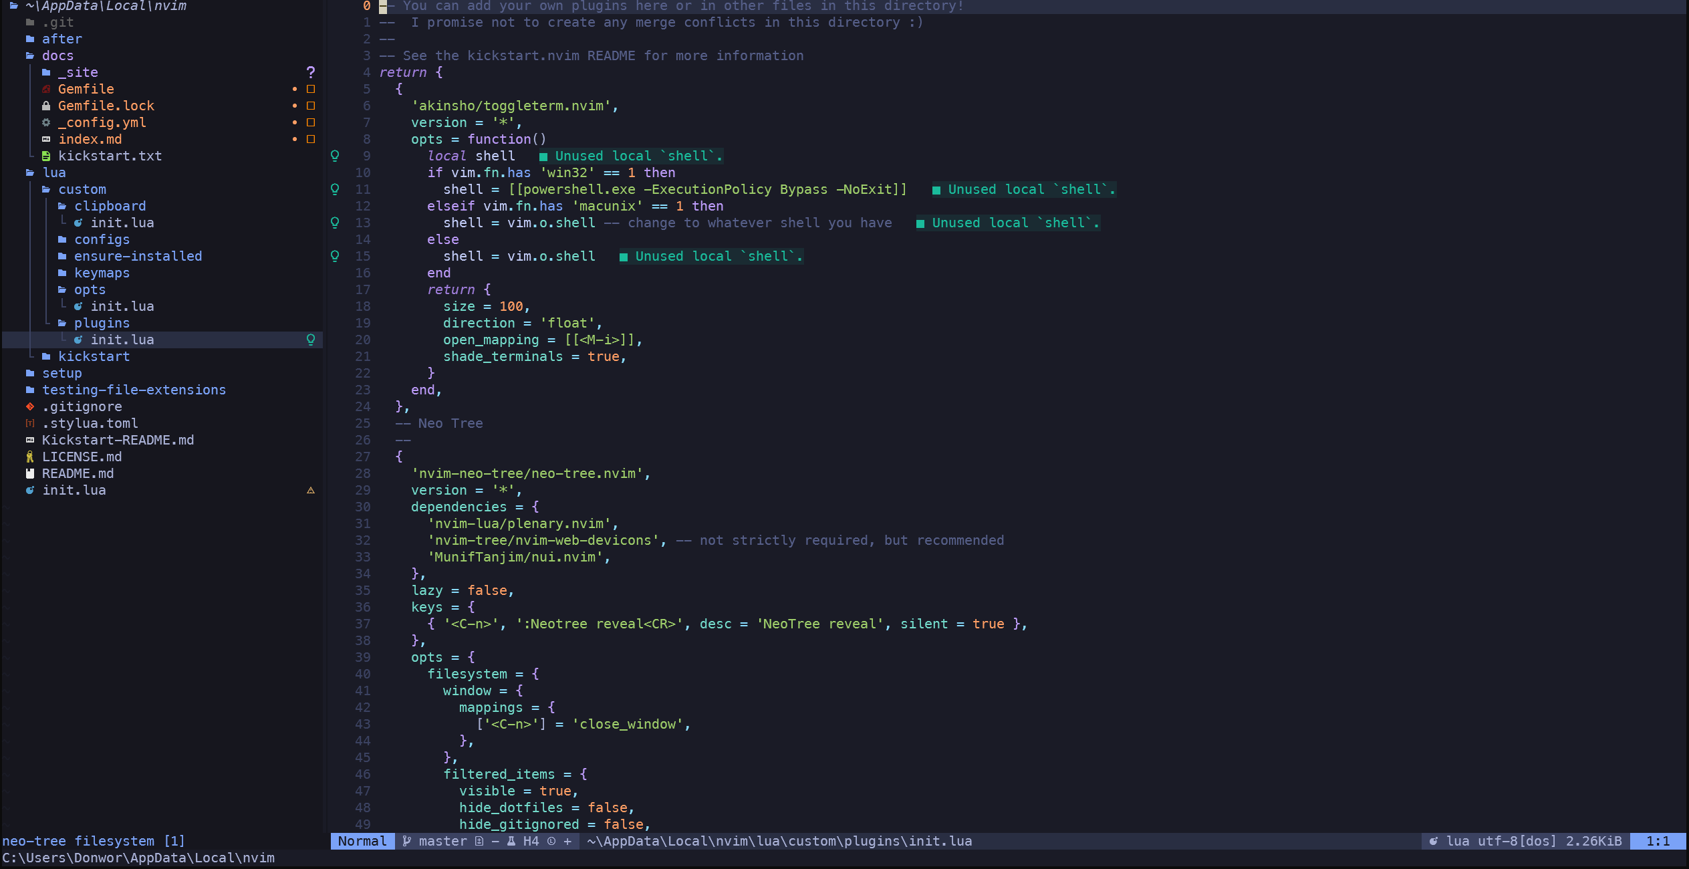Click the question mark icon next to _site

[310, 72]
